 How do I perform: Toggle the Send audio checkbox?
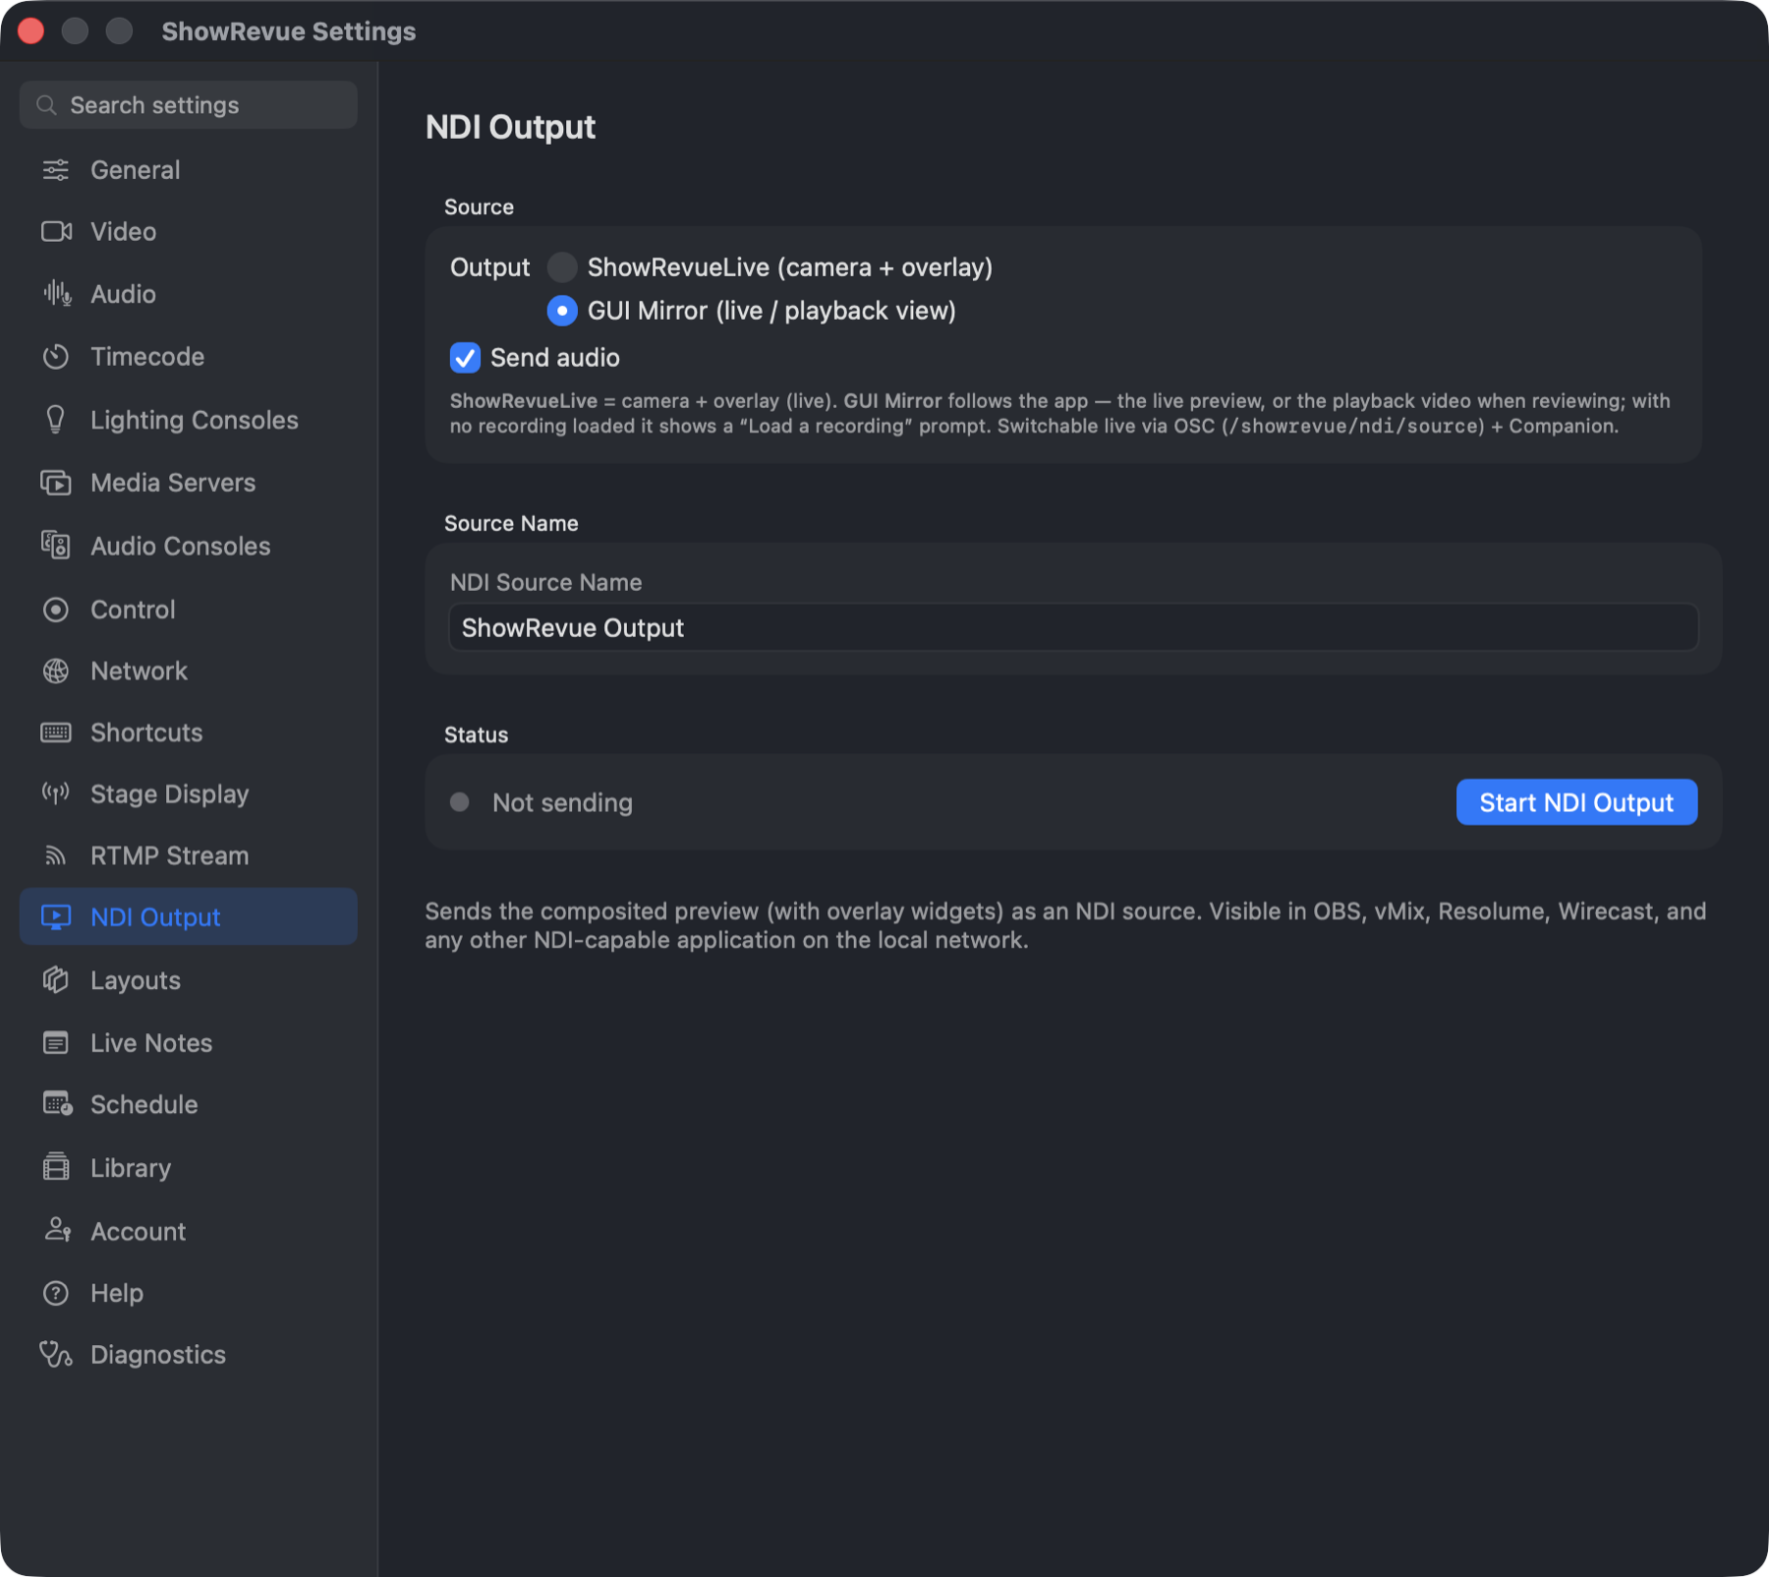tap(465, 358)
